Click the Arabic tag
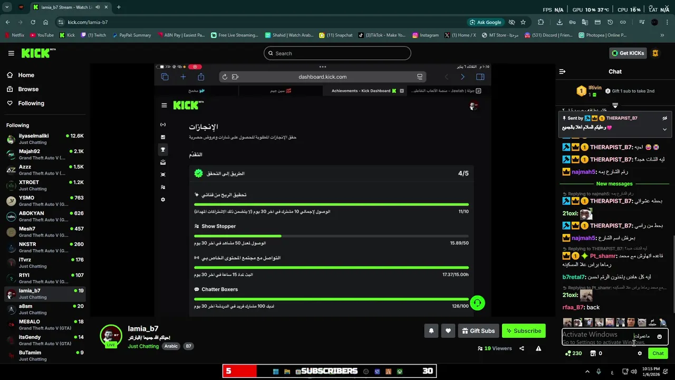 coord(171,346)
